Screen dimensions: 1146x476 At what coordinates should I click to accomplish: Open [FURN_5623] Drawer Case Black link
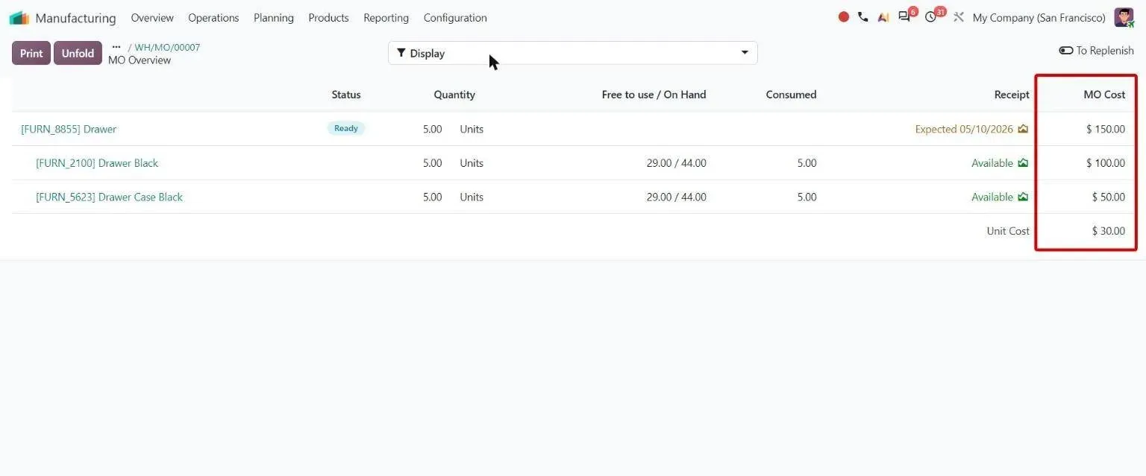click(x=109, y=197)
